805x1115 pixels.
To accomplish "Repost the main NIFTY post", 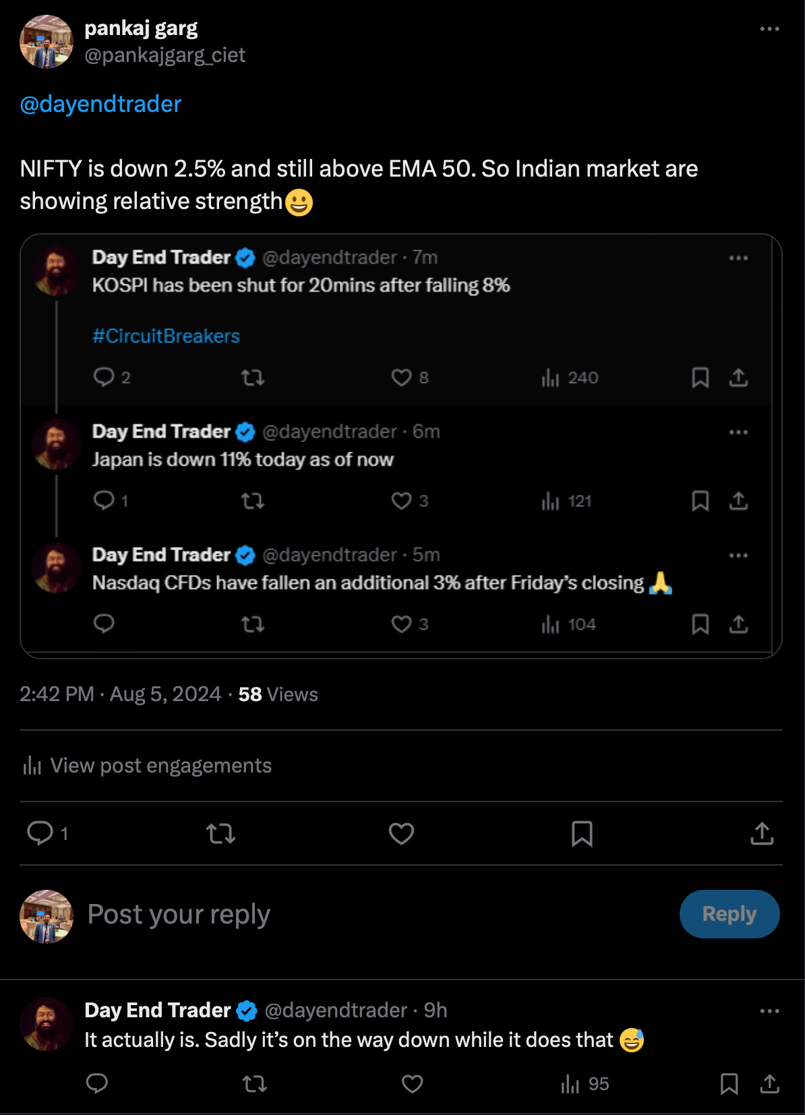I will coord(220,834).
